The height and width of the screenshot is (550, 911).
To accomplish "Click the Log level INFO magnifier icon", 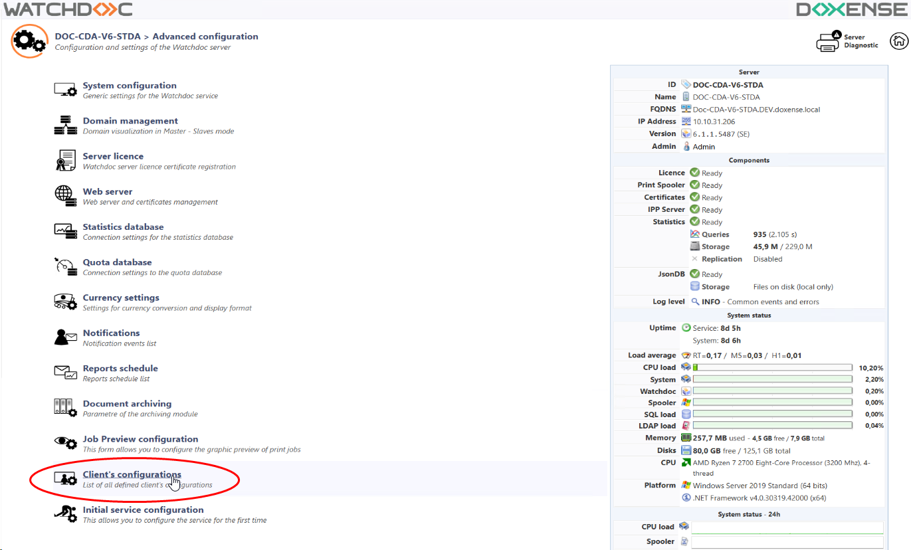I will pos(695,302).
